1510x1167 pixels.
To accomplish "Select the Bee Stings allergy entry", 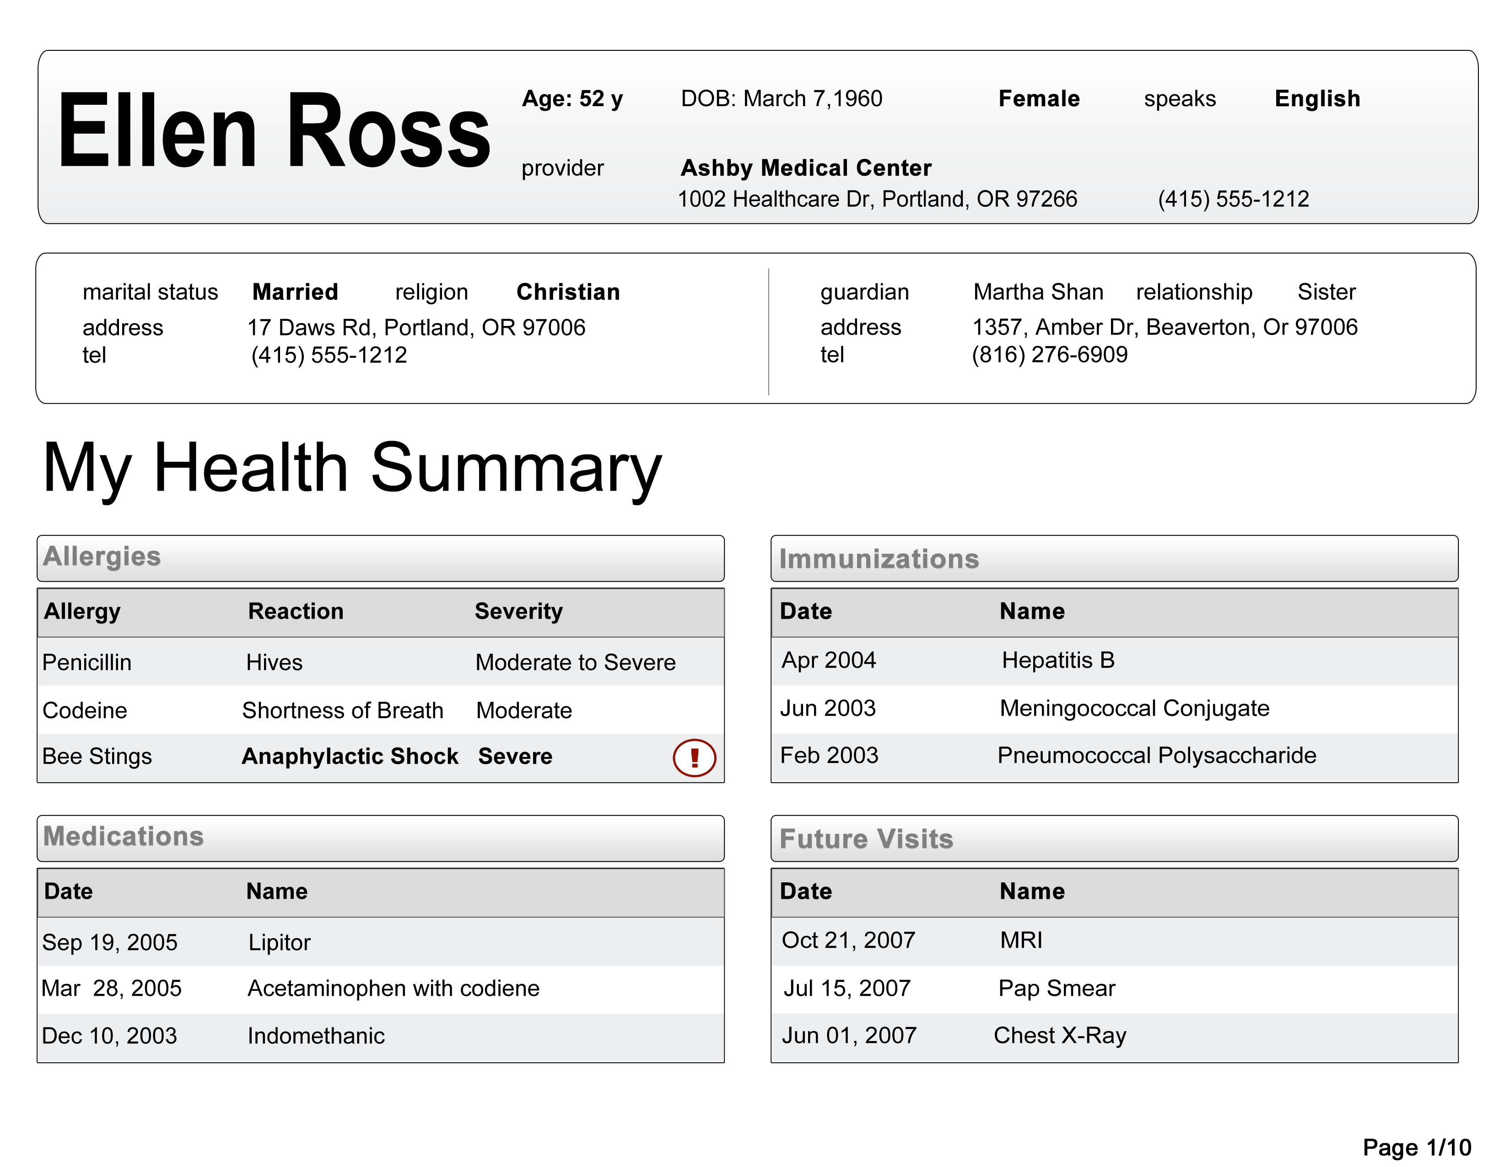I will (x=97, y=756).
